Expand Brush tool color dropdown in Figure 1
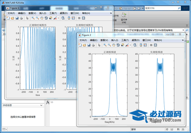The width and height of the screenshot is (191, 133). (x=58, y=18)
